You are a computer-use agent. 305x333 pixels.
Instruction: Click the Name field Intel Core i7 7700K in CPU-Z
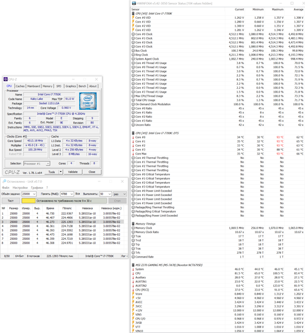coord(49,94)
